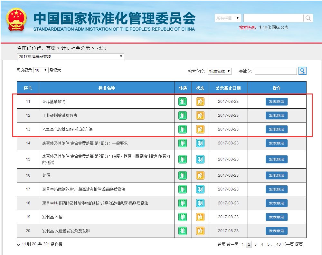Click 首页 in the breadcrumb path
The image size is (322, 255).
click(51, 48)
